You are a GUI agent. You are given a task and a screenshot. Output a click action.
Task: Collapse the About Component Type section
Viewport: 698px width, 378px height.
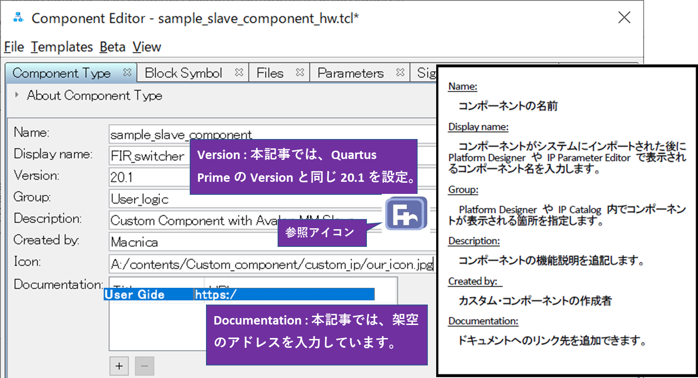click(16, 95)
